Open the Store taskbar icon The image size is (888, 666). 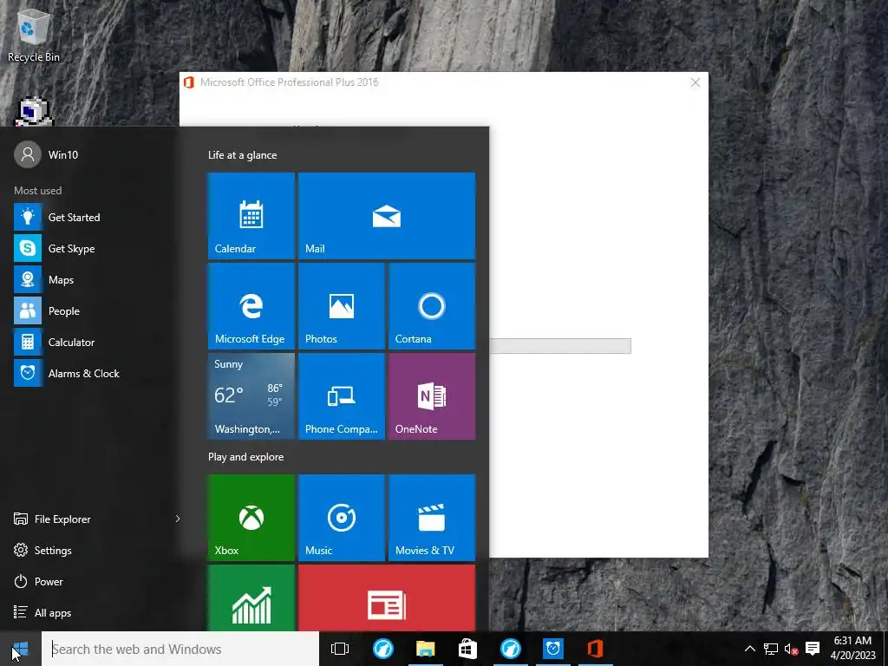pyautogui.click(x=467, y=649)
